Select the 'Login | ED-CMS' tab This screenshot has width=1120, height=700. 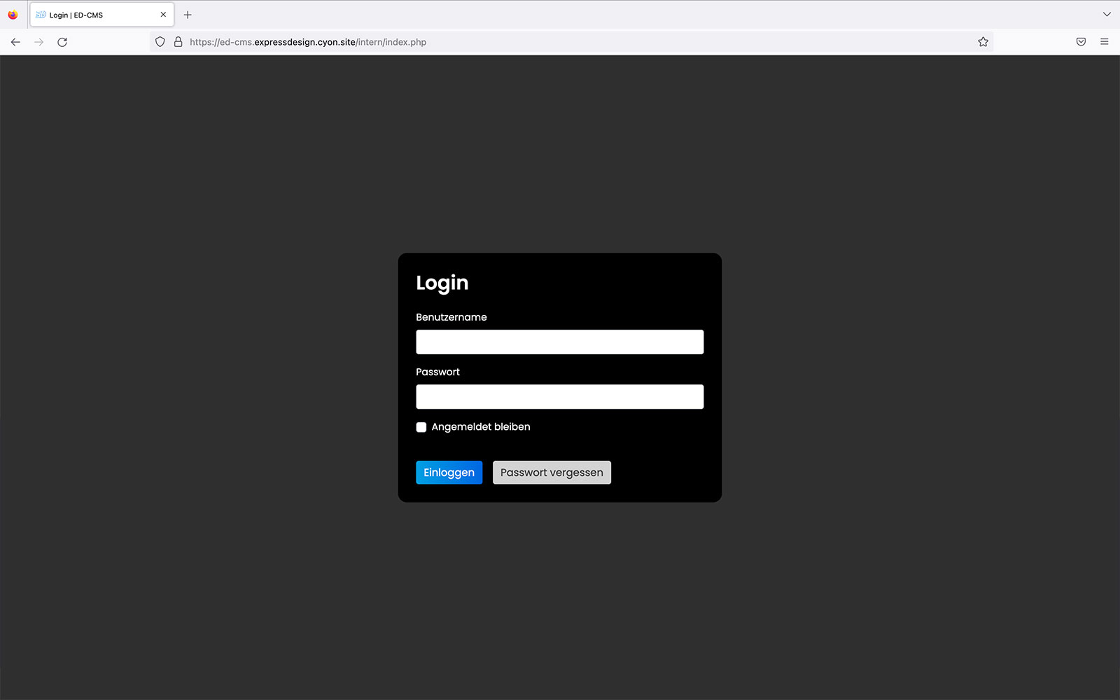[91, 15]
